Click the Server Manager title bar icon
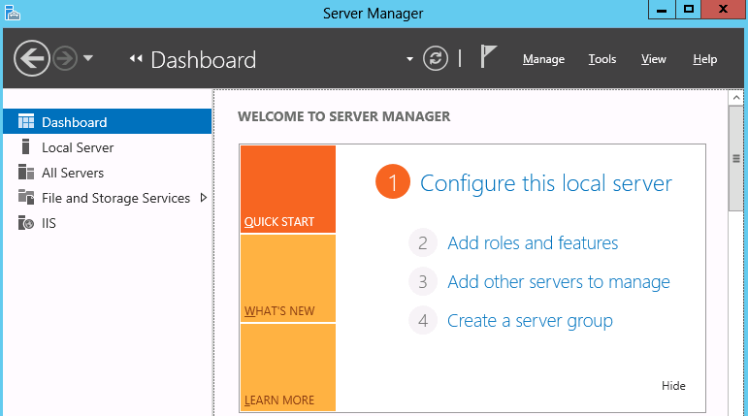748x416 pixels. coord(13,13)
